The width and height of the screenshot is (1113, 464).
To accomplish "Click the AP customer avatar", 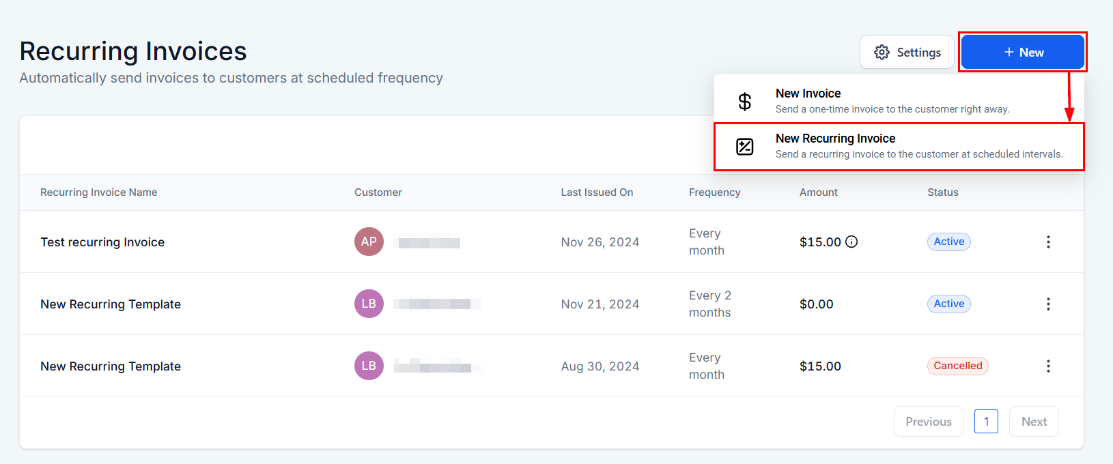I will (369, 242).
